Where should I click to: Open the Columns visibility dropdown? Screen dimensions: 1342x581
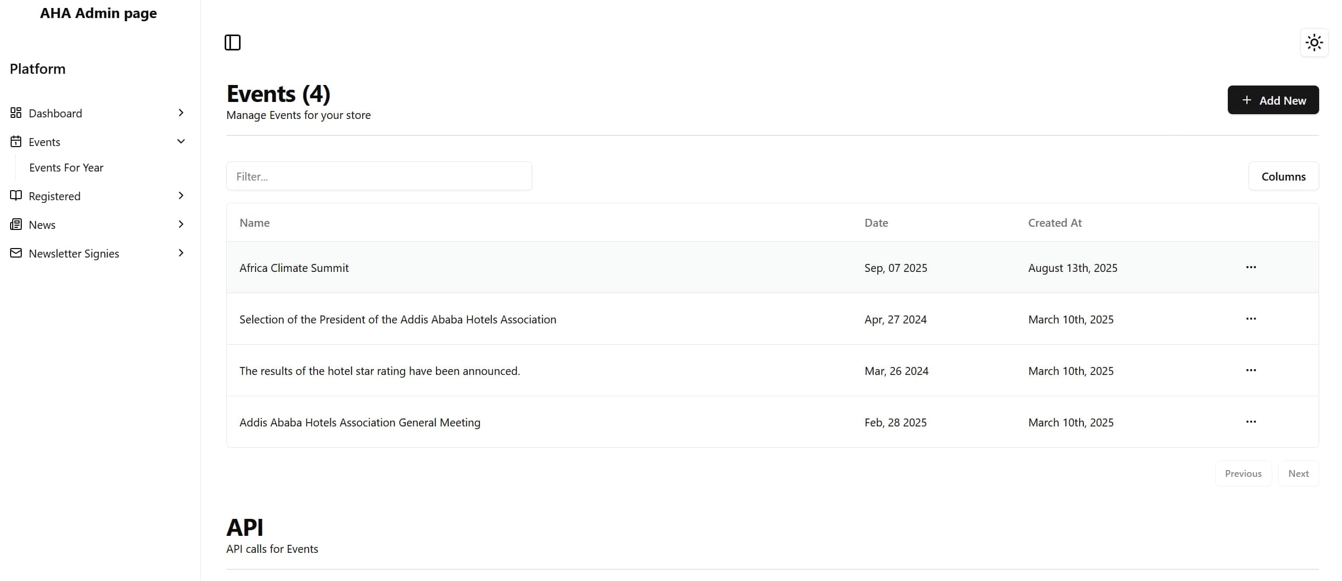1283,176
